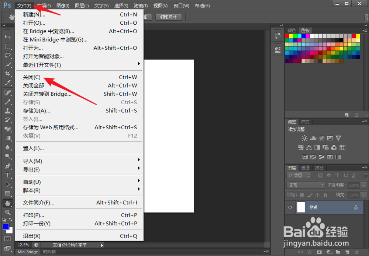The height and width of the screenshot is (256, 369).
Task: Choose 关闭(C) from the File menu
Action: click(x=79, y=77)
